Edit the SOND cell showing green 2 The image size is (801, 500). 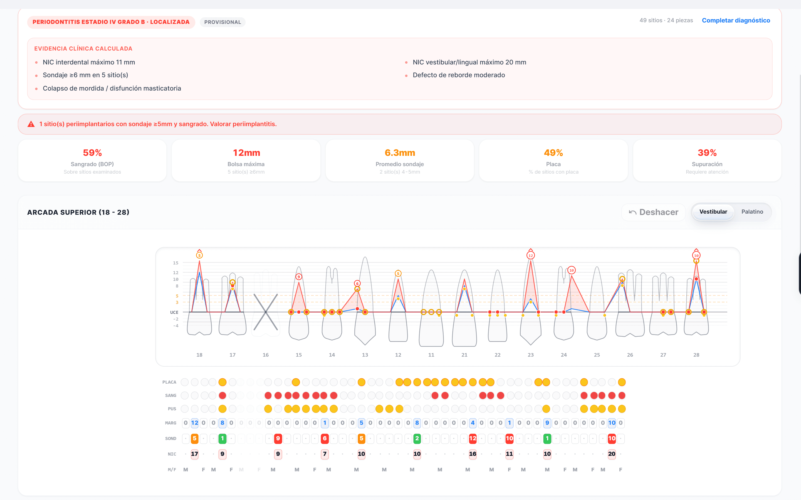click(x=417, y=439)
